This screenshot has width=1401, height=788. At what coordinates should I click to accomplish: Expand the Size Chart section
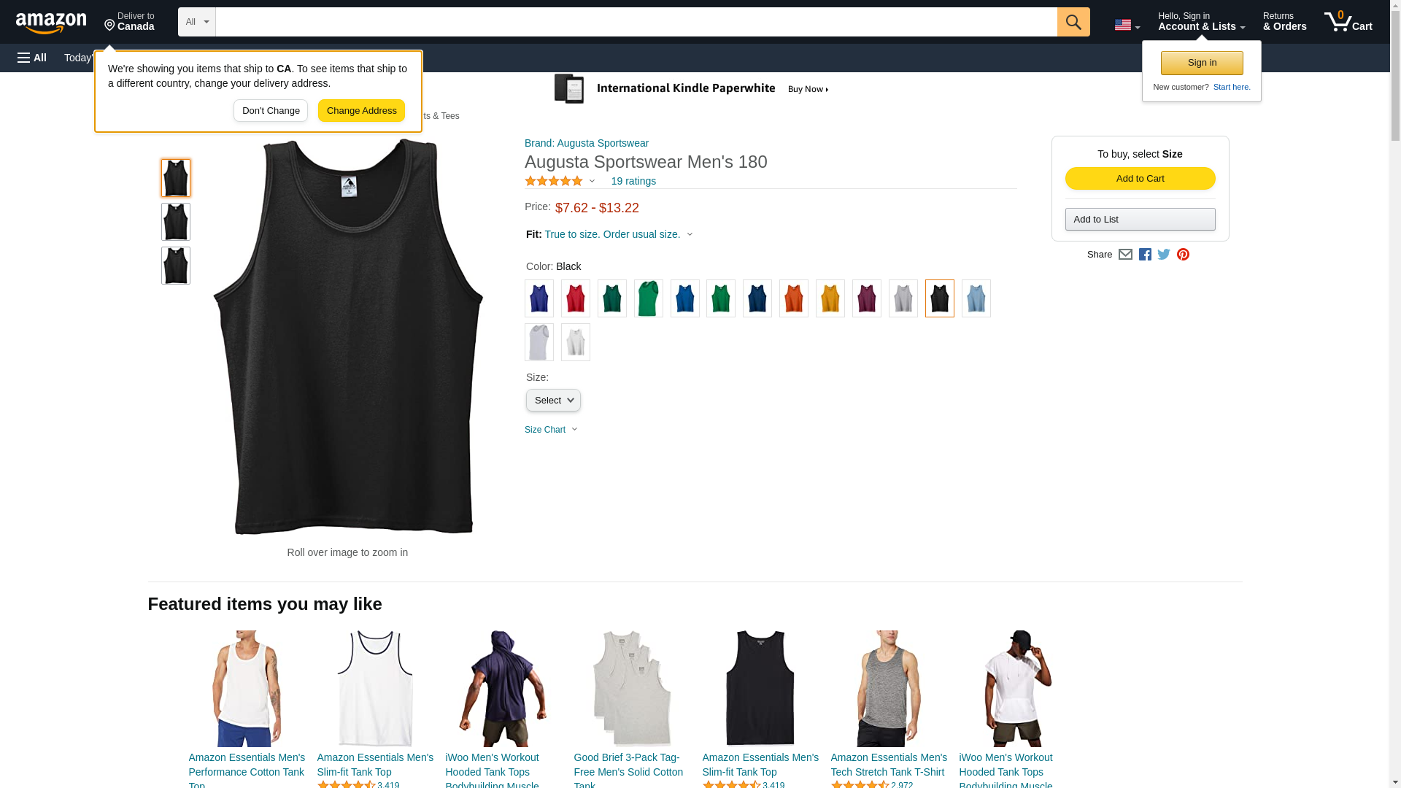[551, 430]
